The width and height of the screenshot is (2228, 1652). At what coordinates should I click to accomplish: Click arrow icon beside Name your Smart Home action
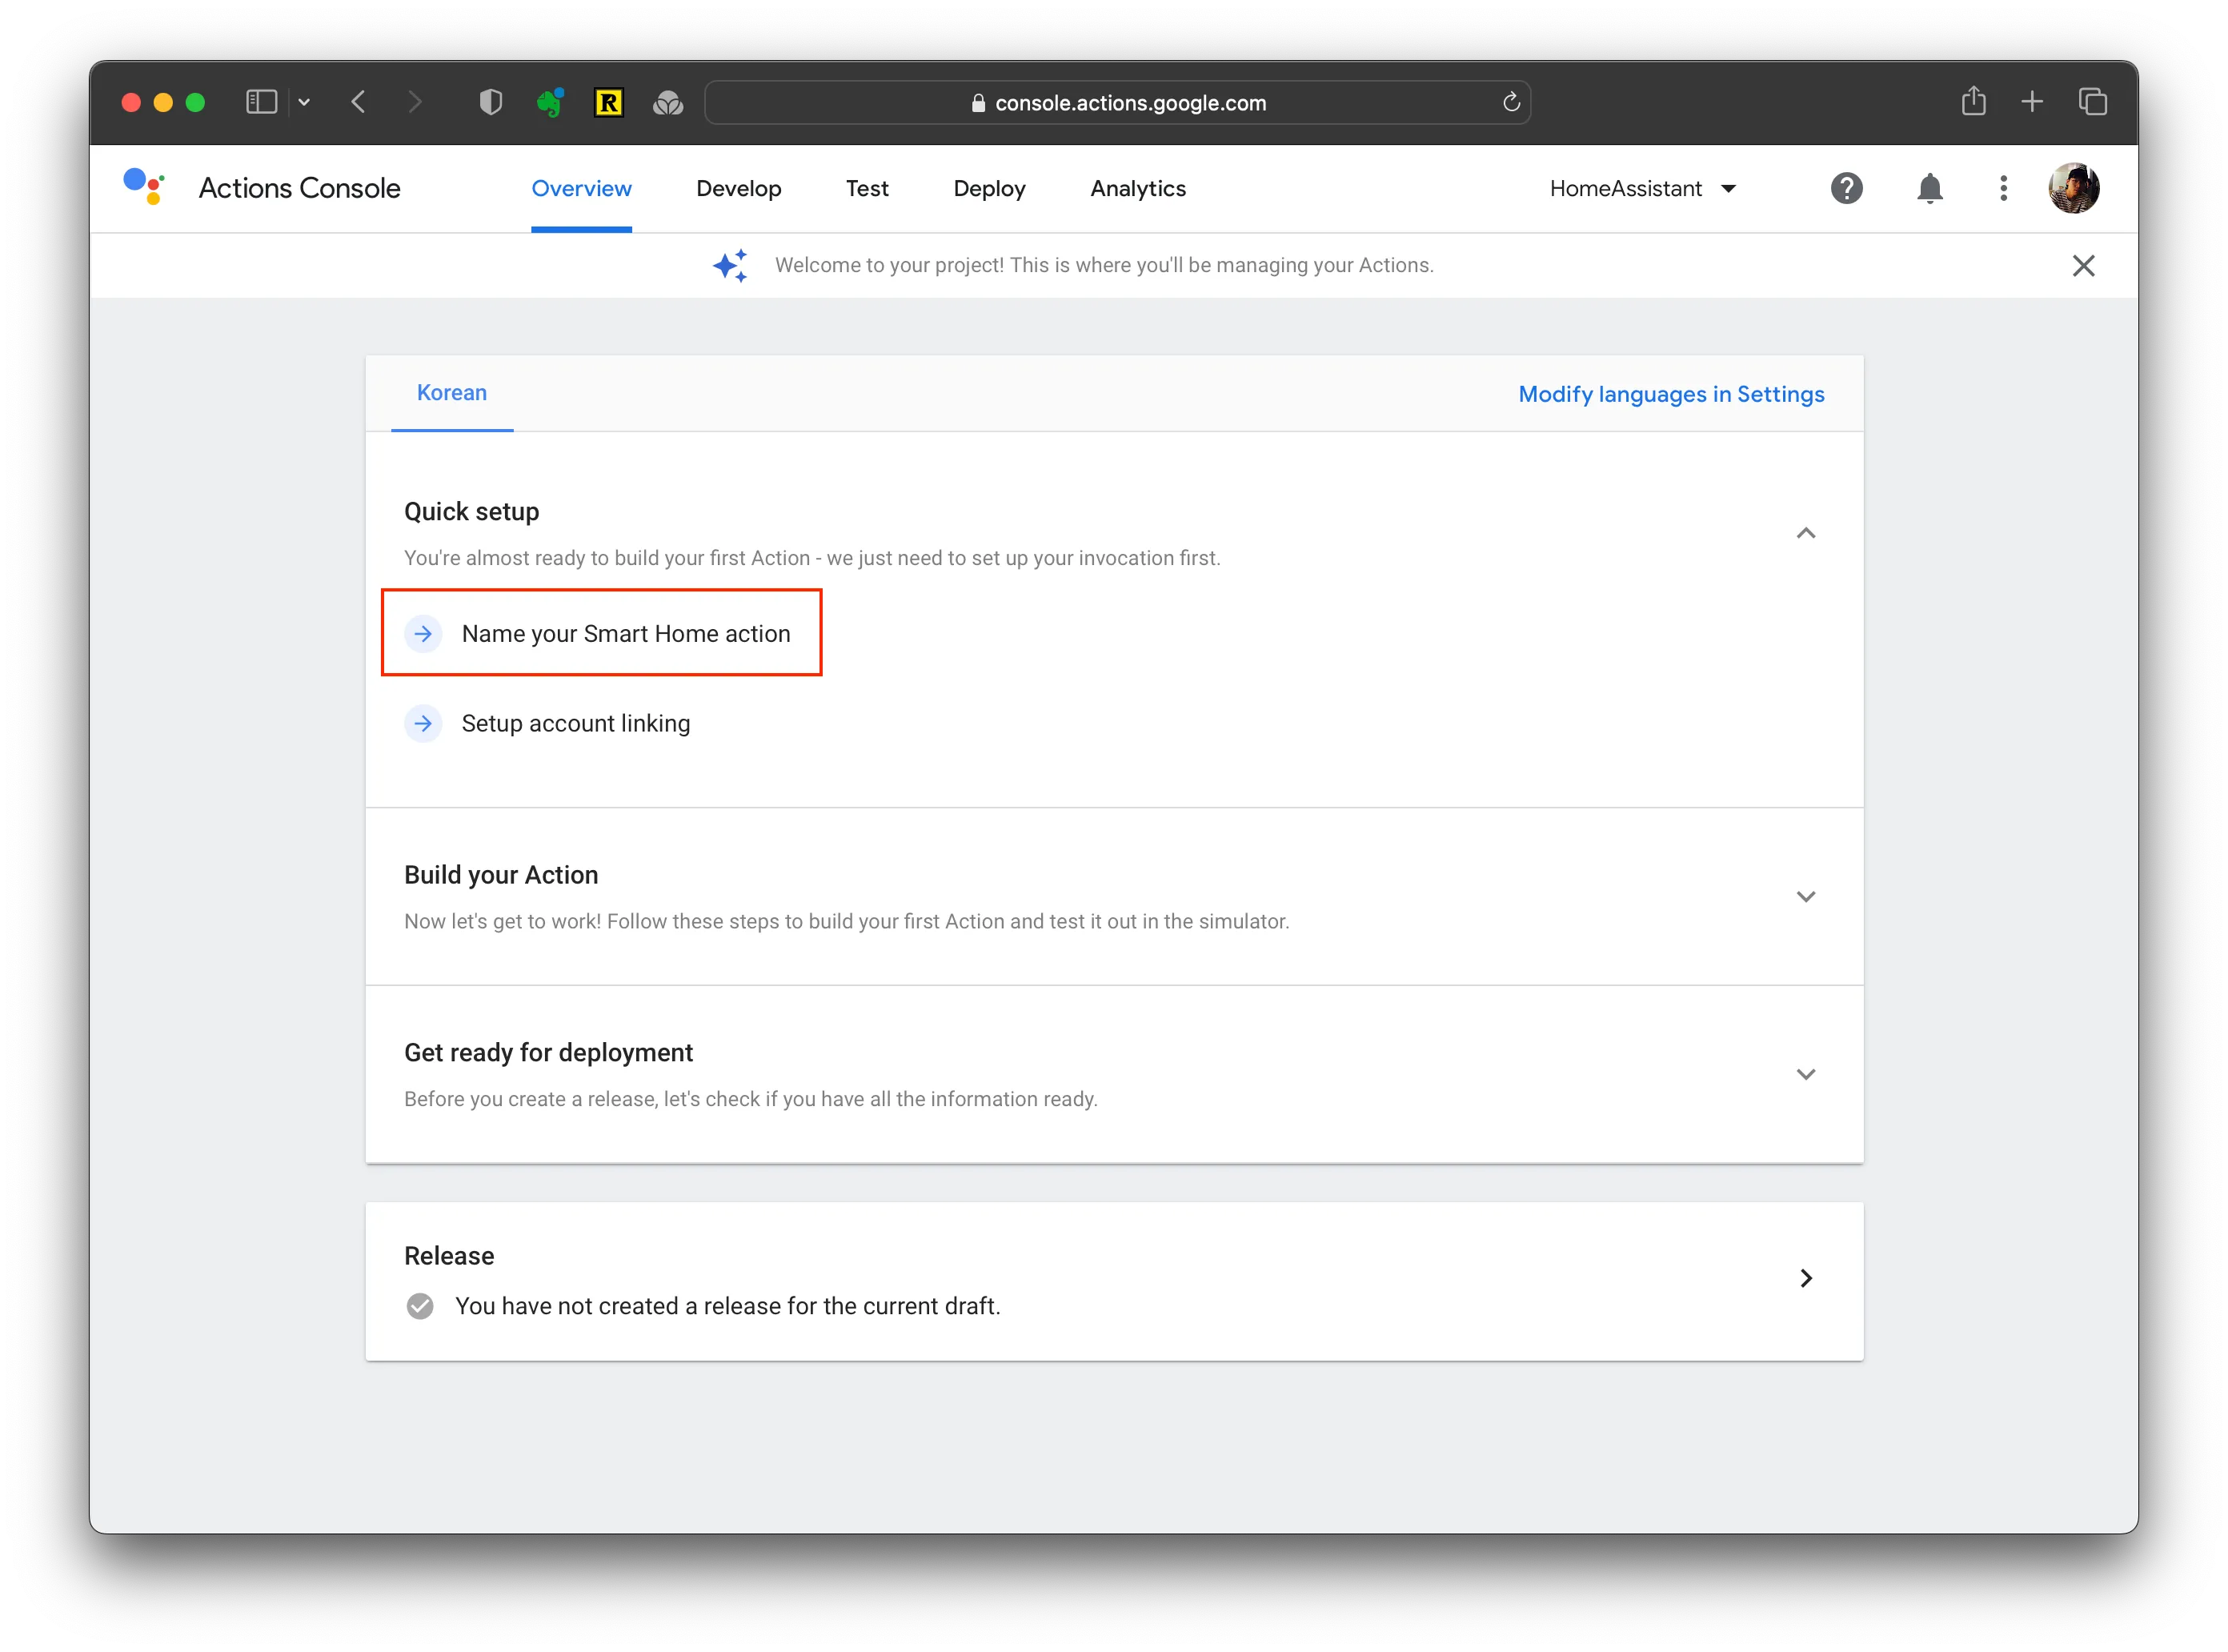(423, 633)
